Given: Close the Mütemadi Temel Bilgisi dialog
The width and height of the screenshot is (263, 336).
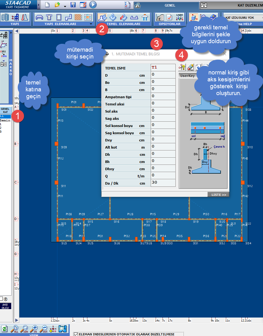Looking at the screenshot, I should (x=225, y=54).
